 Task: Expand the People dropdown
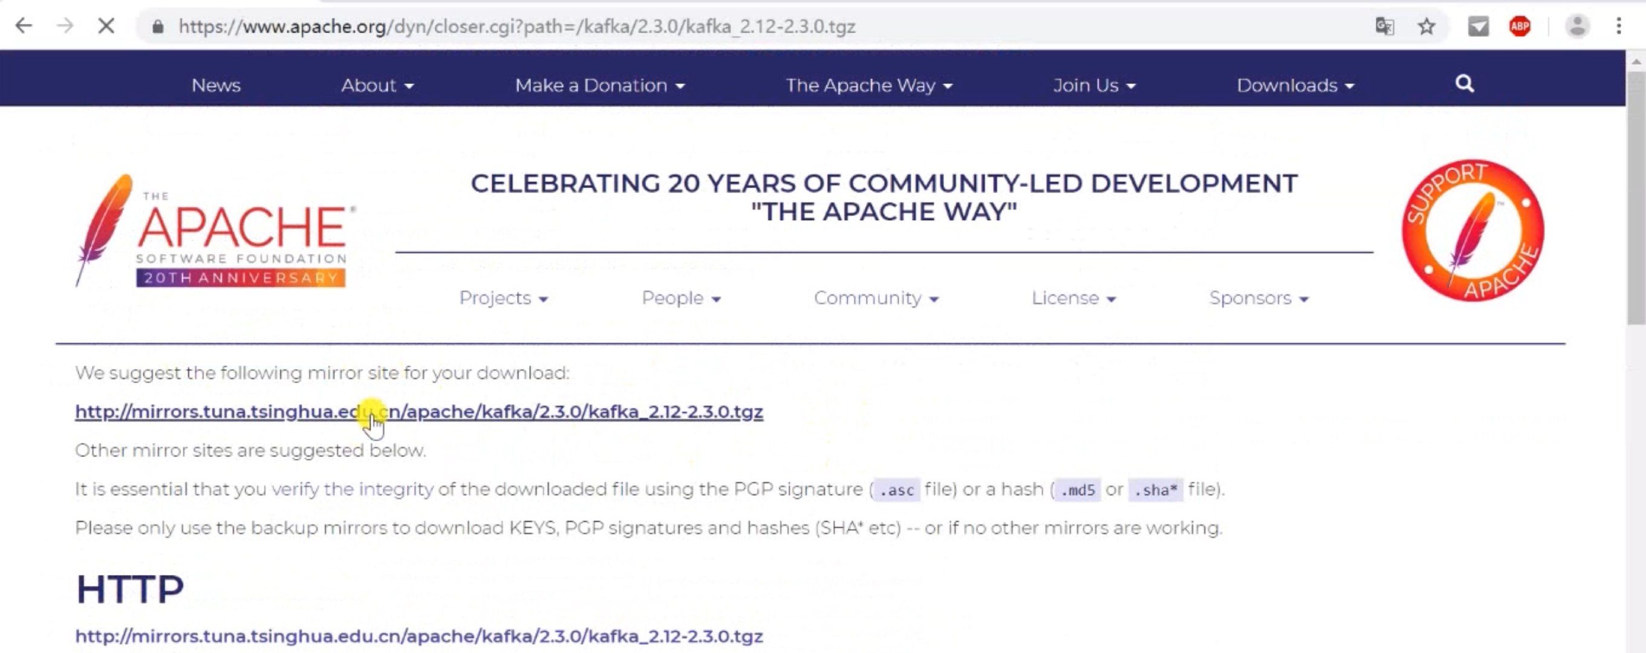(x=681, y=297)
